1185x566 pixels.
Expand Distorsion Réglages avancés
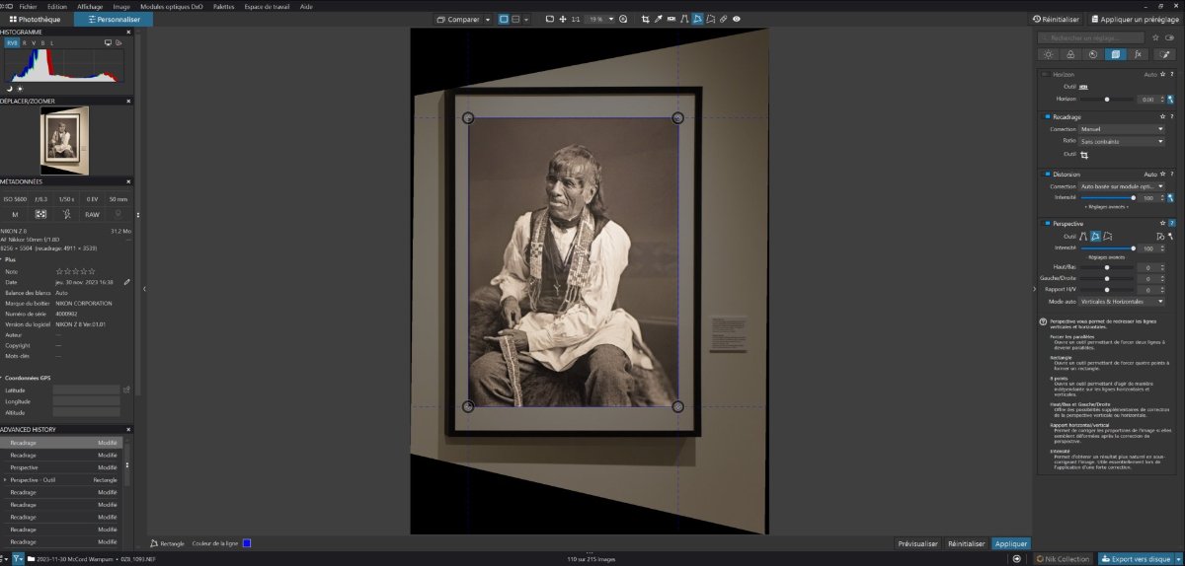click(x=1106, y=207)
